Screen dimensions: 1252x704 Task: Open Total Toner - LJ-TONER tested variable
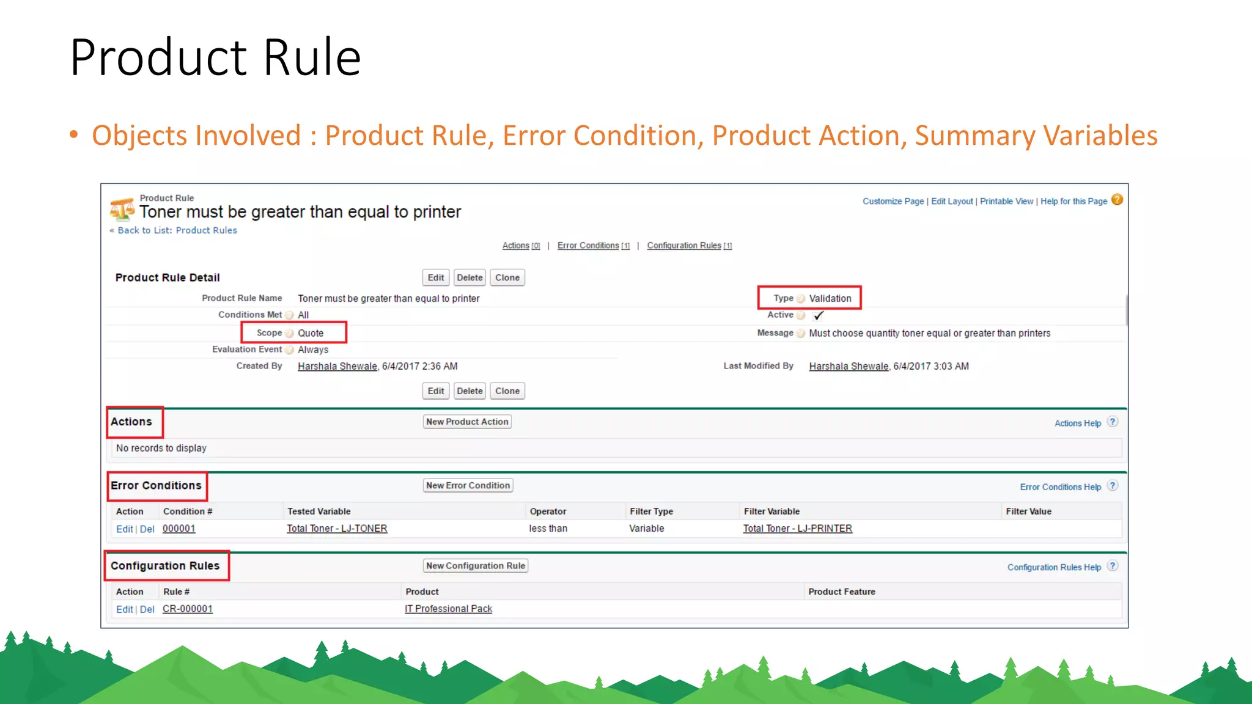click(x=337, y=529)
